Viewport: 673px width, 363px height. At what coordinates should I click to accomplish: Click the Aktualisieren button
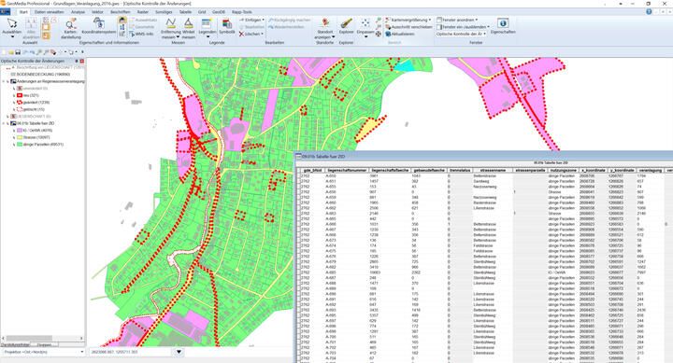[400, 34]
